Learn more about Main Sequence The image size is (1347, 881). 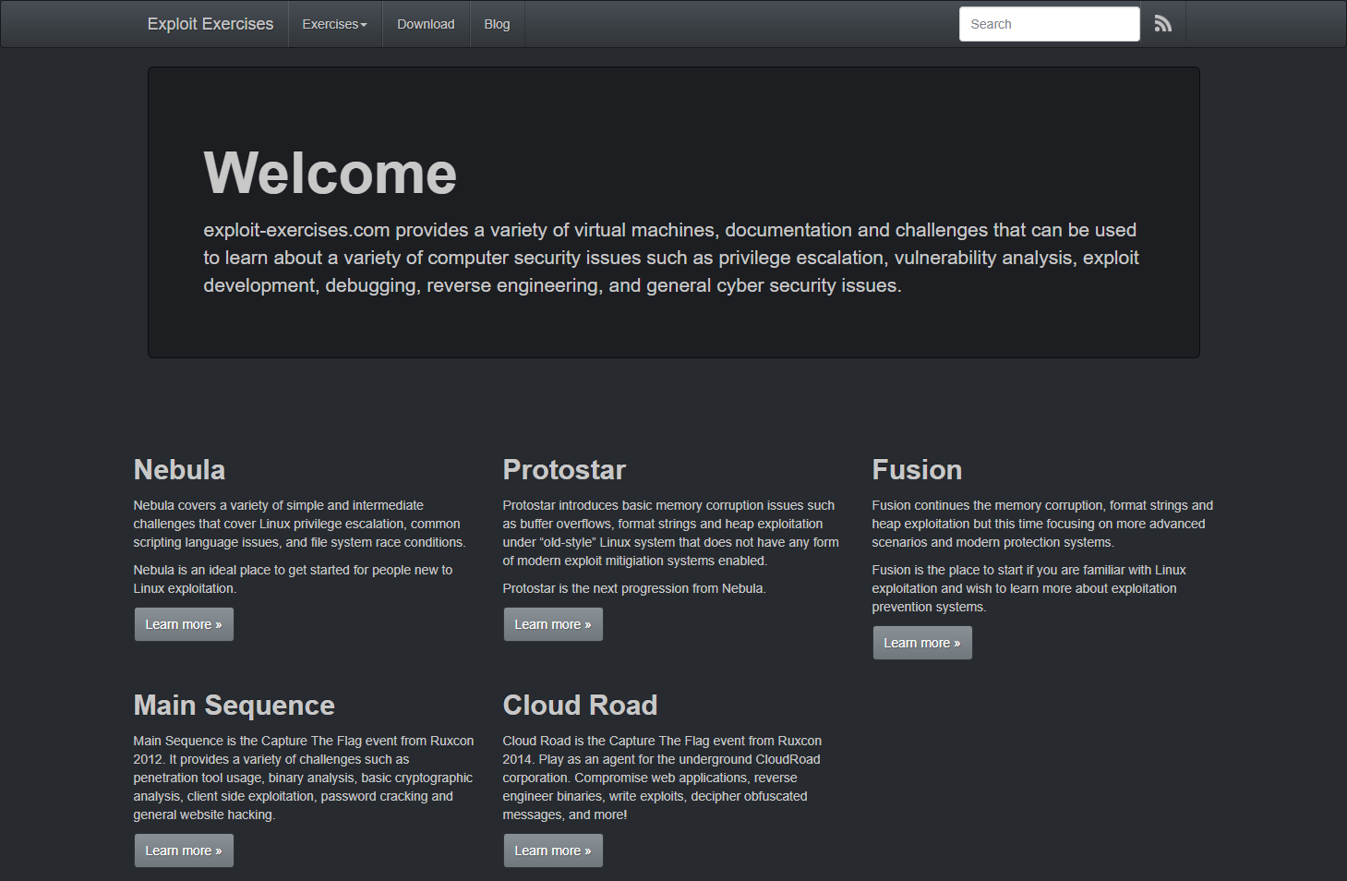point(184,851)
